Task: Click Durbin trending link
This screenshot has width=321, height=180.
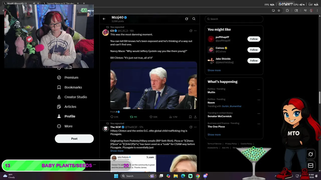Action: coord(225,106)
